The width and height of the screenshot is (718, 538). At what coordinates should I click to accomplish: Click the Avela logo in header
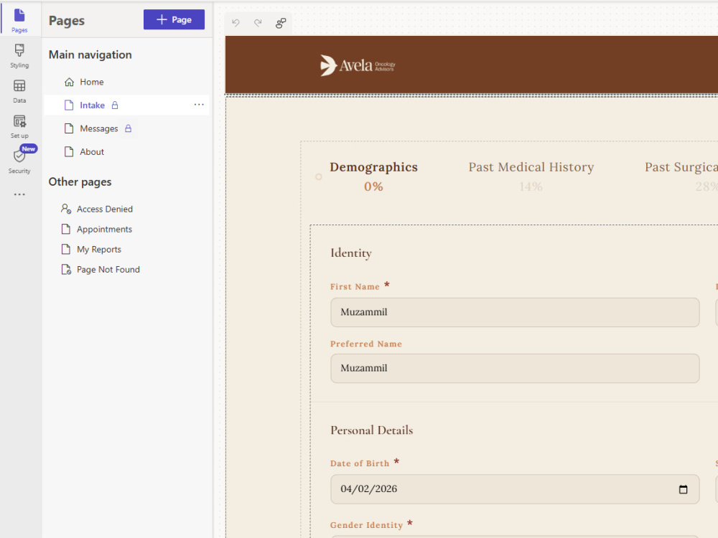pyautogui.click(x=358, y=65)
